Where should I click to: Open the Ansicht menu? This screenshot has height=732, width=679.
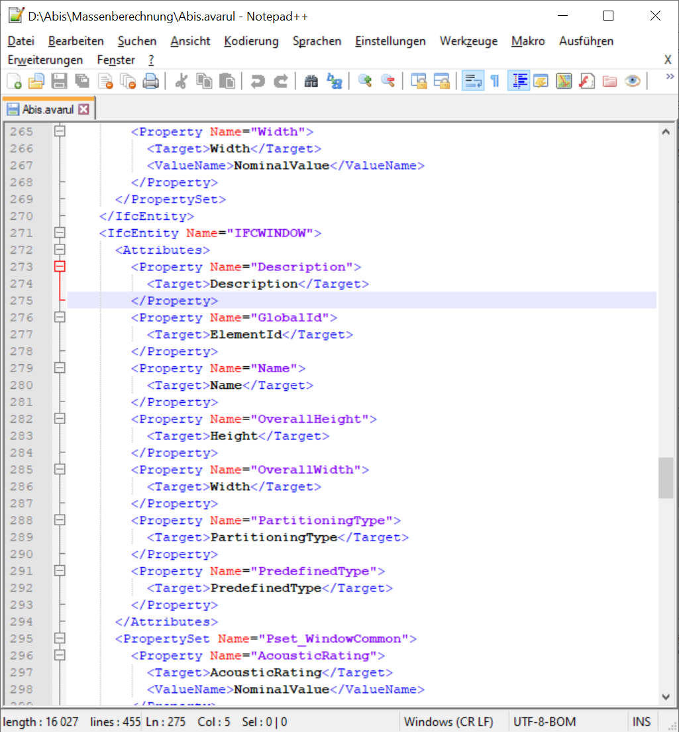[x=190, y=41]
